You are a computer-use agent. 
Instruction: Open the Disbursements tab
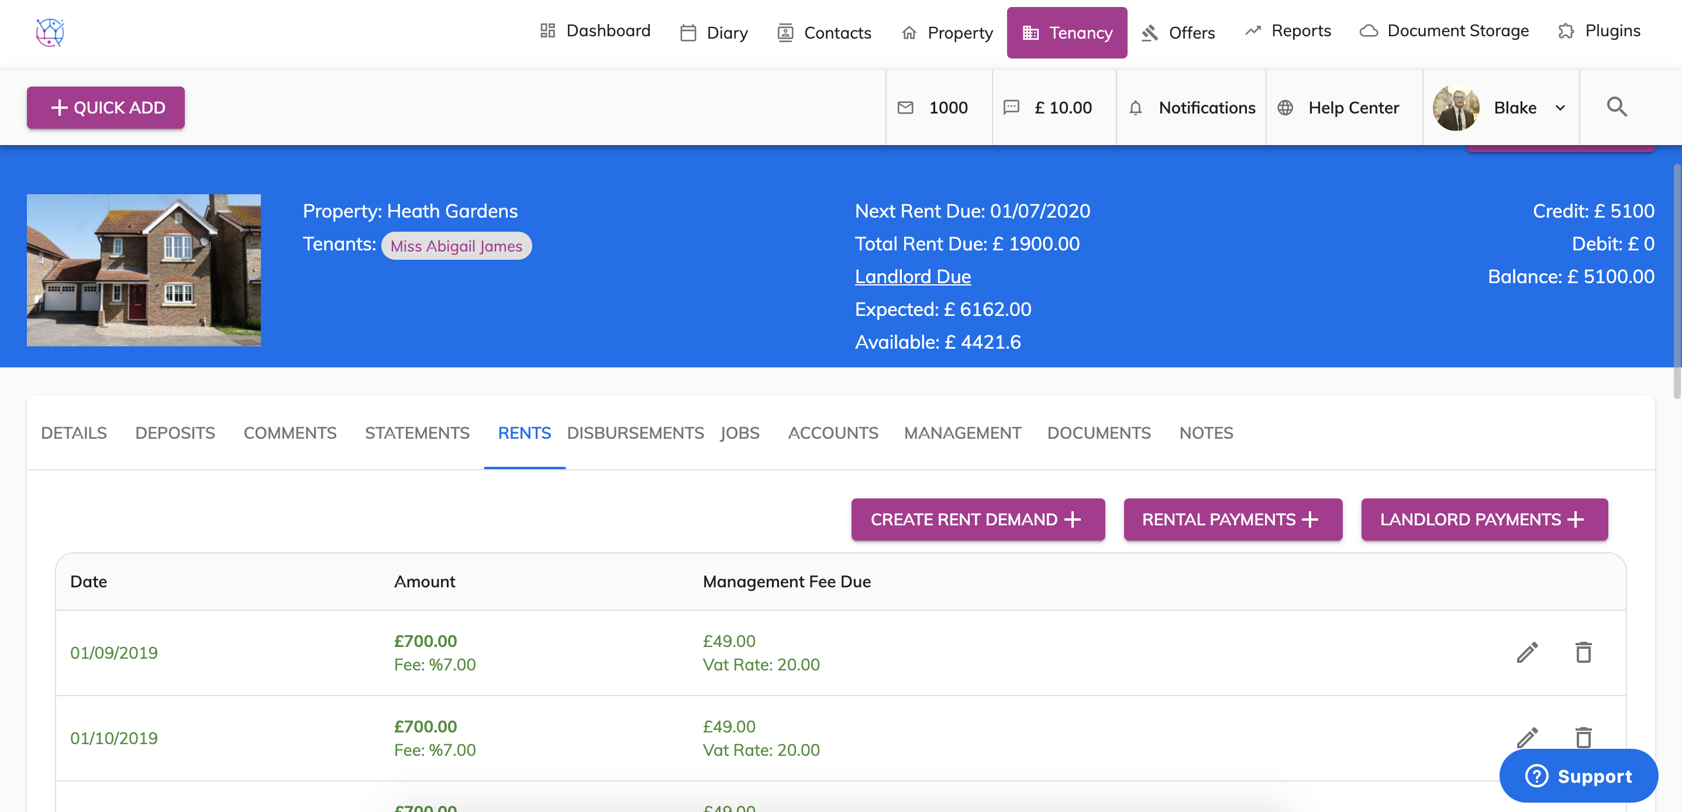635,432
